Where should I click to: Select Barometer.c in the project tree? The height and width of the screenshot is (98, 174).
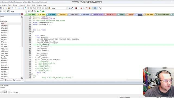click(5, 70)
